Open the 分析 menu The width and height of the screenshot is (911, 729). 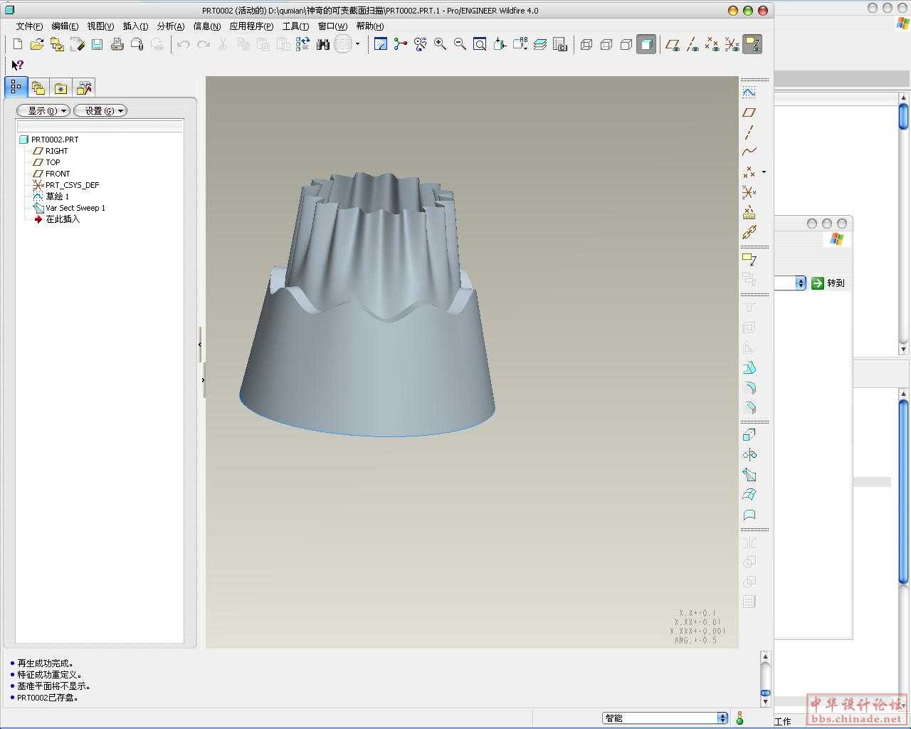point(170,26)
